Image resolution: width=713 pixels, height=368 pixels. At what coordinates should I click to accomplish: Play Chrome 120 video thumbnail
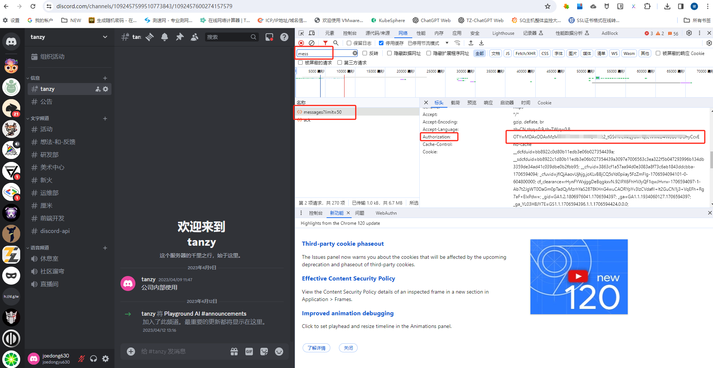pyautogui.click(x=579, y=276)
